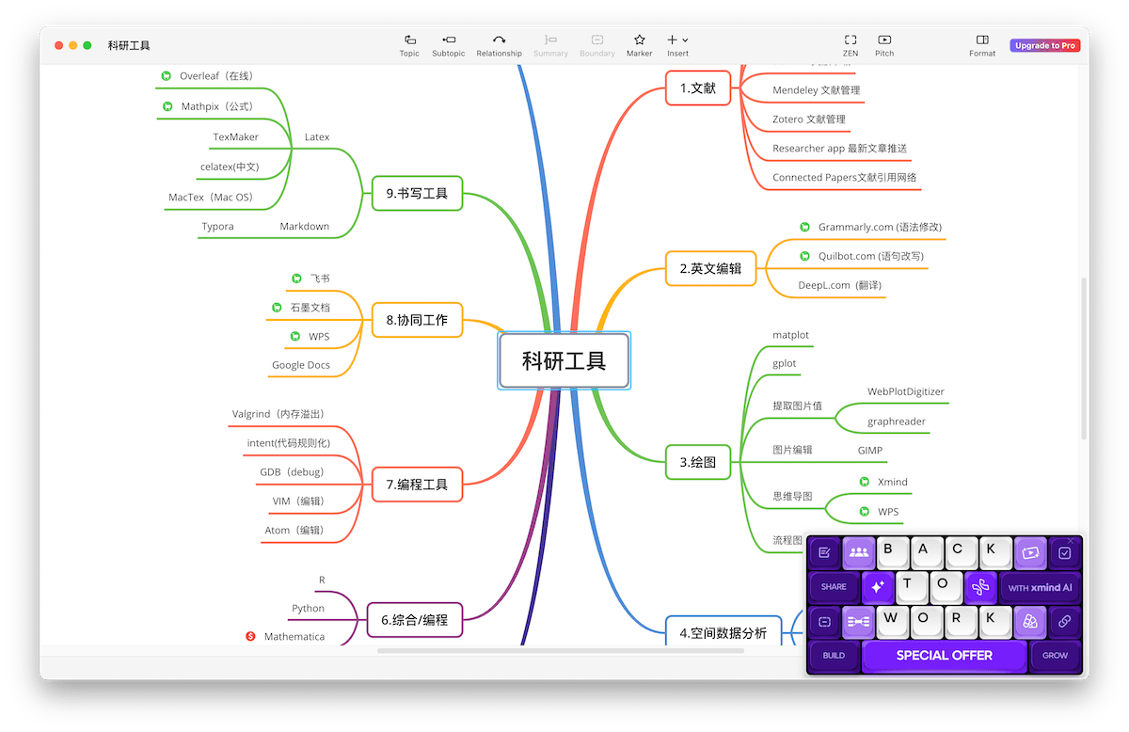Select the 1.文献 main topic
Screen dimensions: 1129x732
[697, 88]
